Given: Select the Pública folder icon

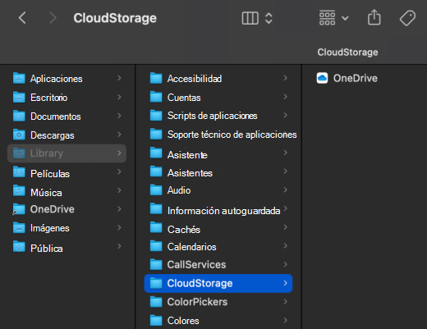Looking at the screenshot, I should pos(19,247).
